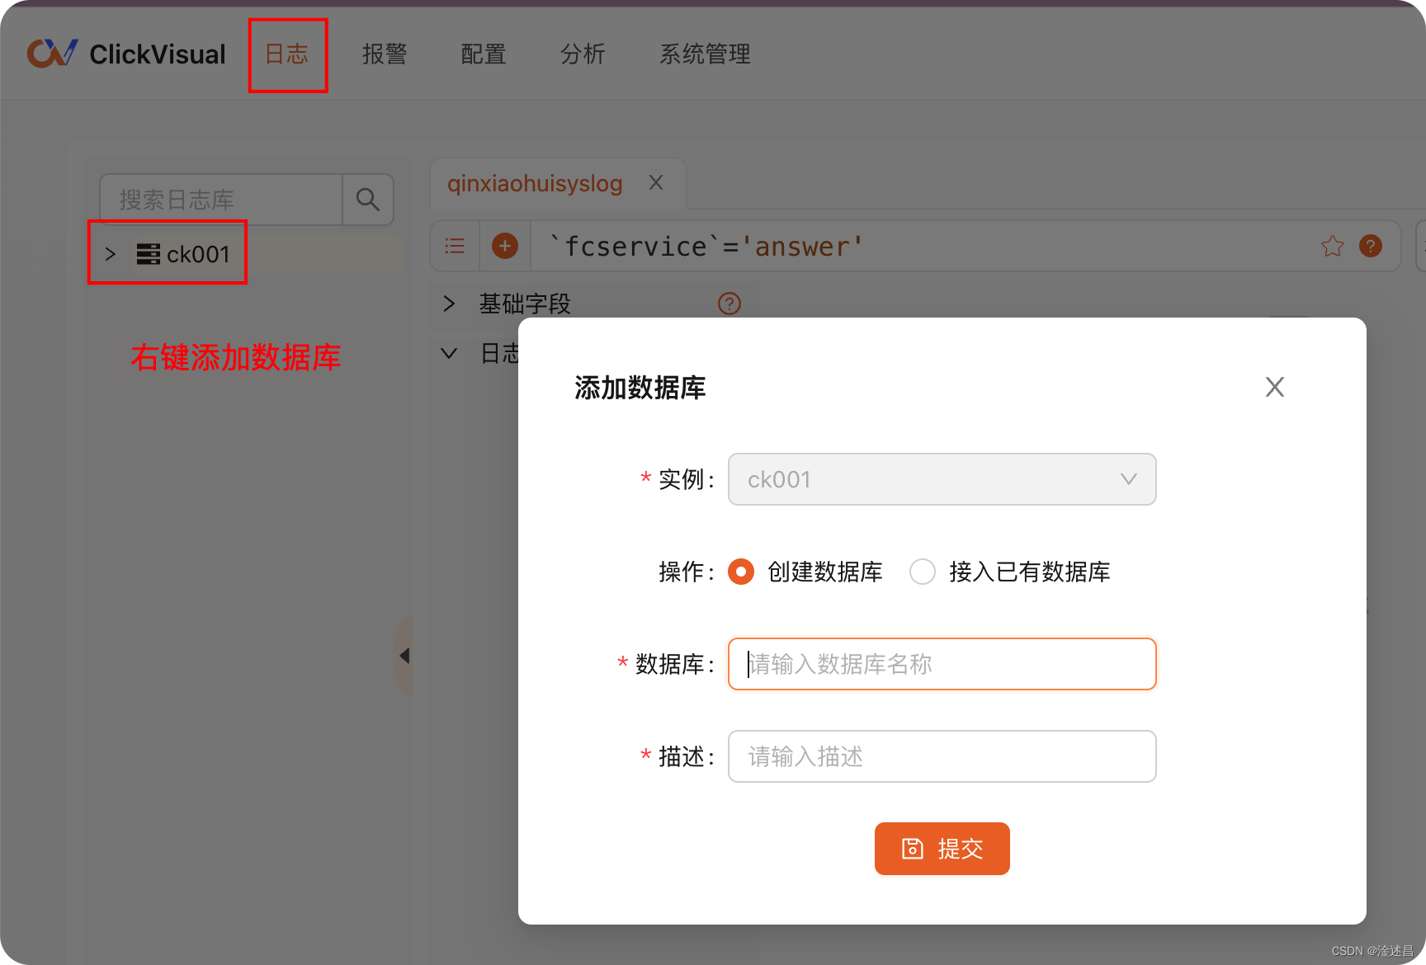The width and height of the screenshot is (1426, 965).
Task: Click the 数据库 name input field
Action: click(941, 664)
